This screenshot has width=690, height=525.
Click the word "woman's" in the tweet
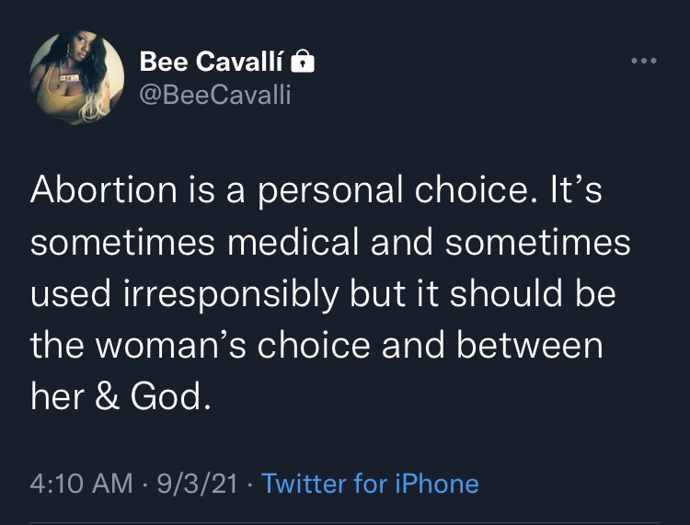[177, 345]
